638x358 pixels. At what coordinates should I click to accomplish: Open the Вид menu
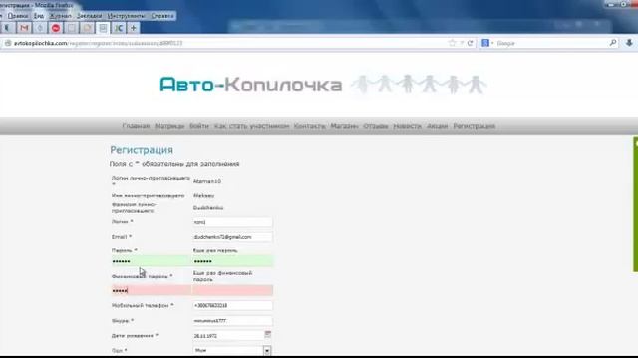click(x=39, y=16)
